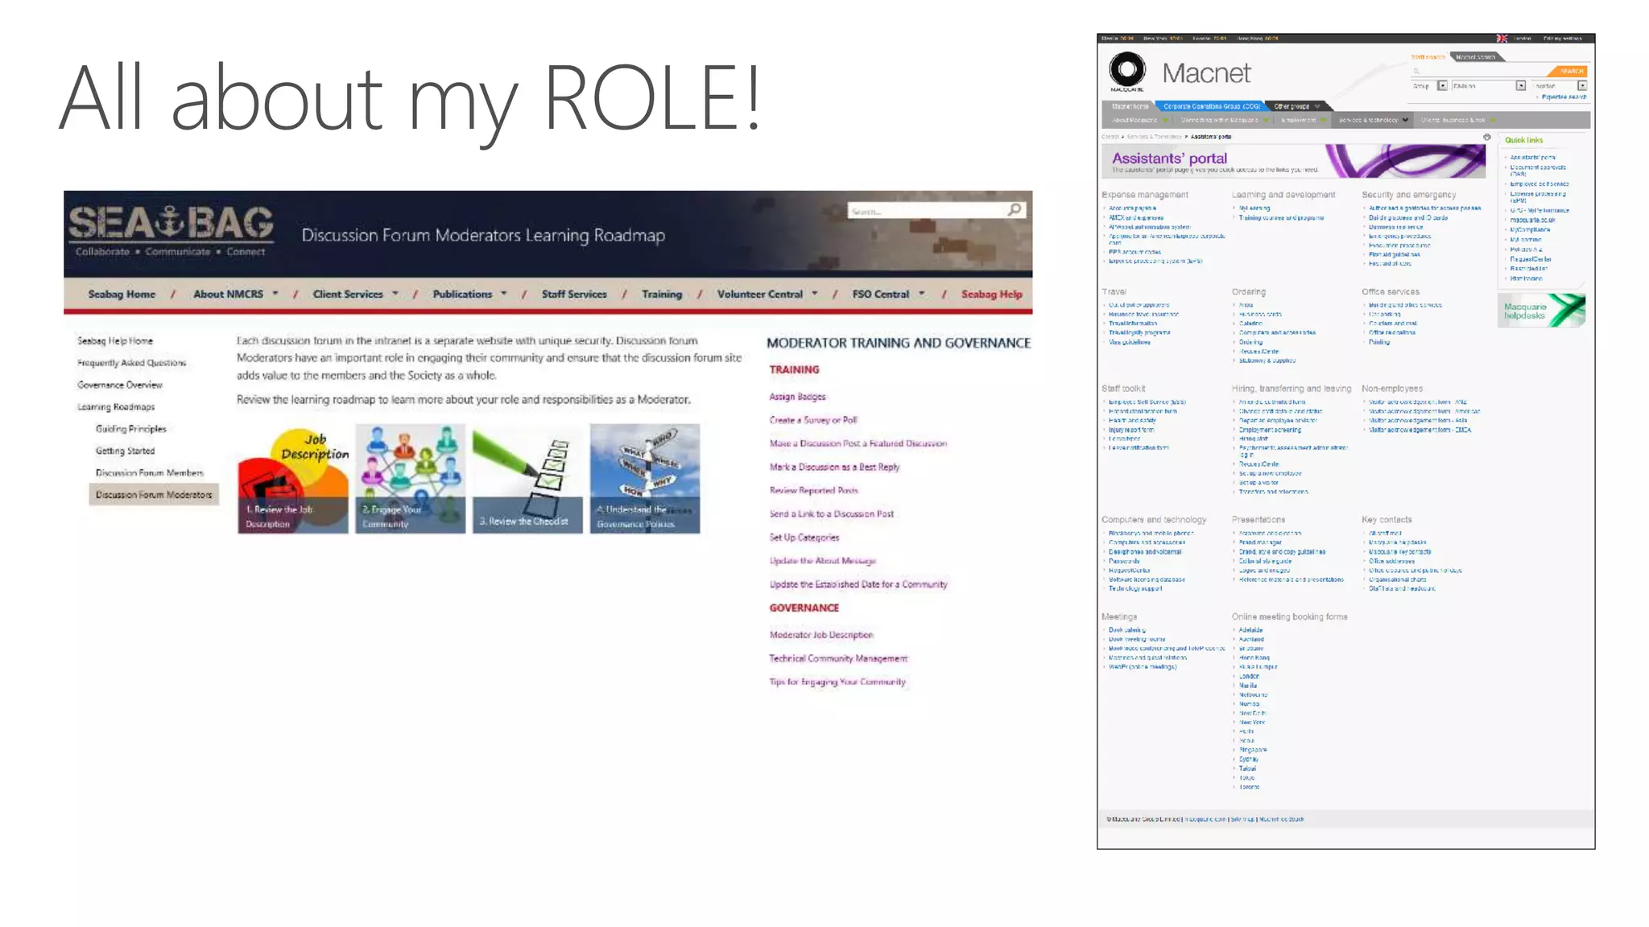Viewport: 1649px width, 927px height.
Task: Click the SEABAG anchor logo
Action: pos(171,223)
